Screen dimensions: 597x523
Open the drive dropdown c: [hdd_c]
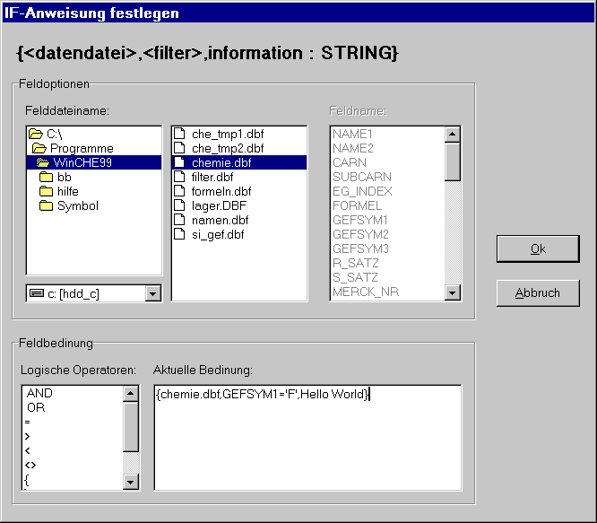click(152, 292)
